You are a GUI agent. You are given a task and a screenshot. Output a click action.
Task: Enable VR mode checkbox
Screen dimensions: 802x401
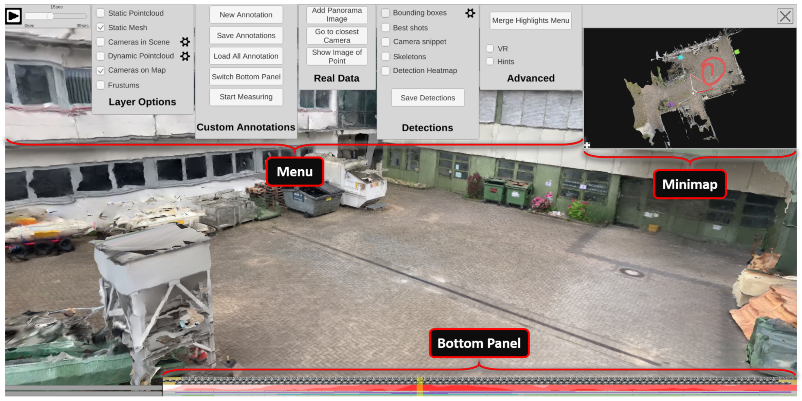[x=489, y=49]
